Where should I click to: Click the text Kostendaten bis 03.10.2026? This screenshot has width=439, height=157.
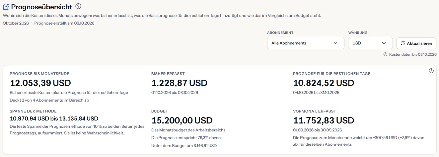coord(413,54)
